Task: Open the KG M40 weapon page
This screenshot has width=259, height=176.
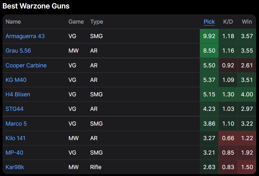Action: click(x=16, y=80)
